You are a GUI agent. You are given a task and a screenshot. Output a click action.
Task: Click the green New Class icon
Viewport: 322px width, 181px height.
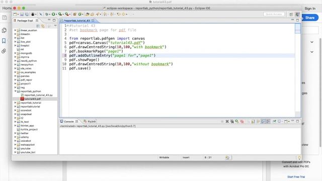79,14
